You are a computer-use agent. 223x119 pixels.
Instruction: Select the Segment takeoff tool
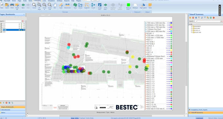click(x=87, y=5)
